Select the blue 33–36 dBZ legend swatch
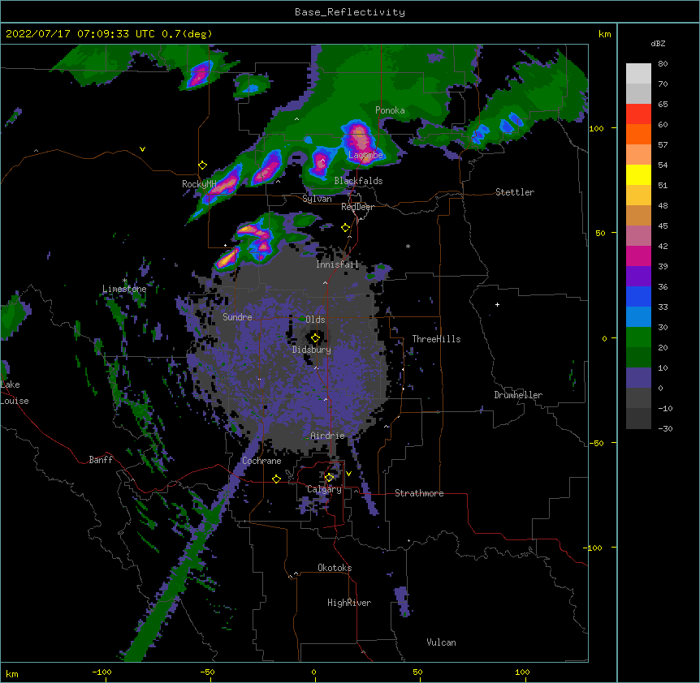 [638, 296]
